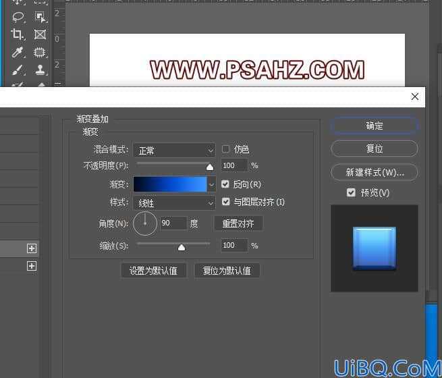The height and width of the screenshot is (378, 442).
Task: Select the Lasso tool
Action: coord(18,17)
